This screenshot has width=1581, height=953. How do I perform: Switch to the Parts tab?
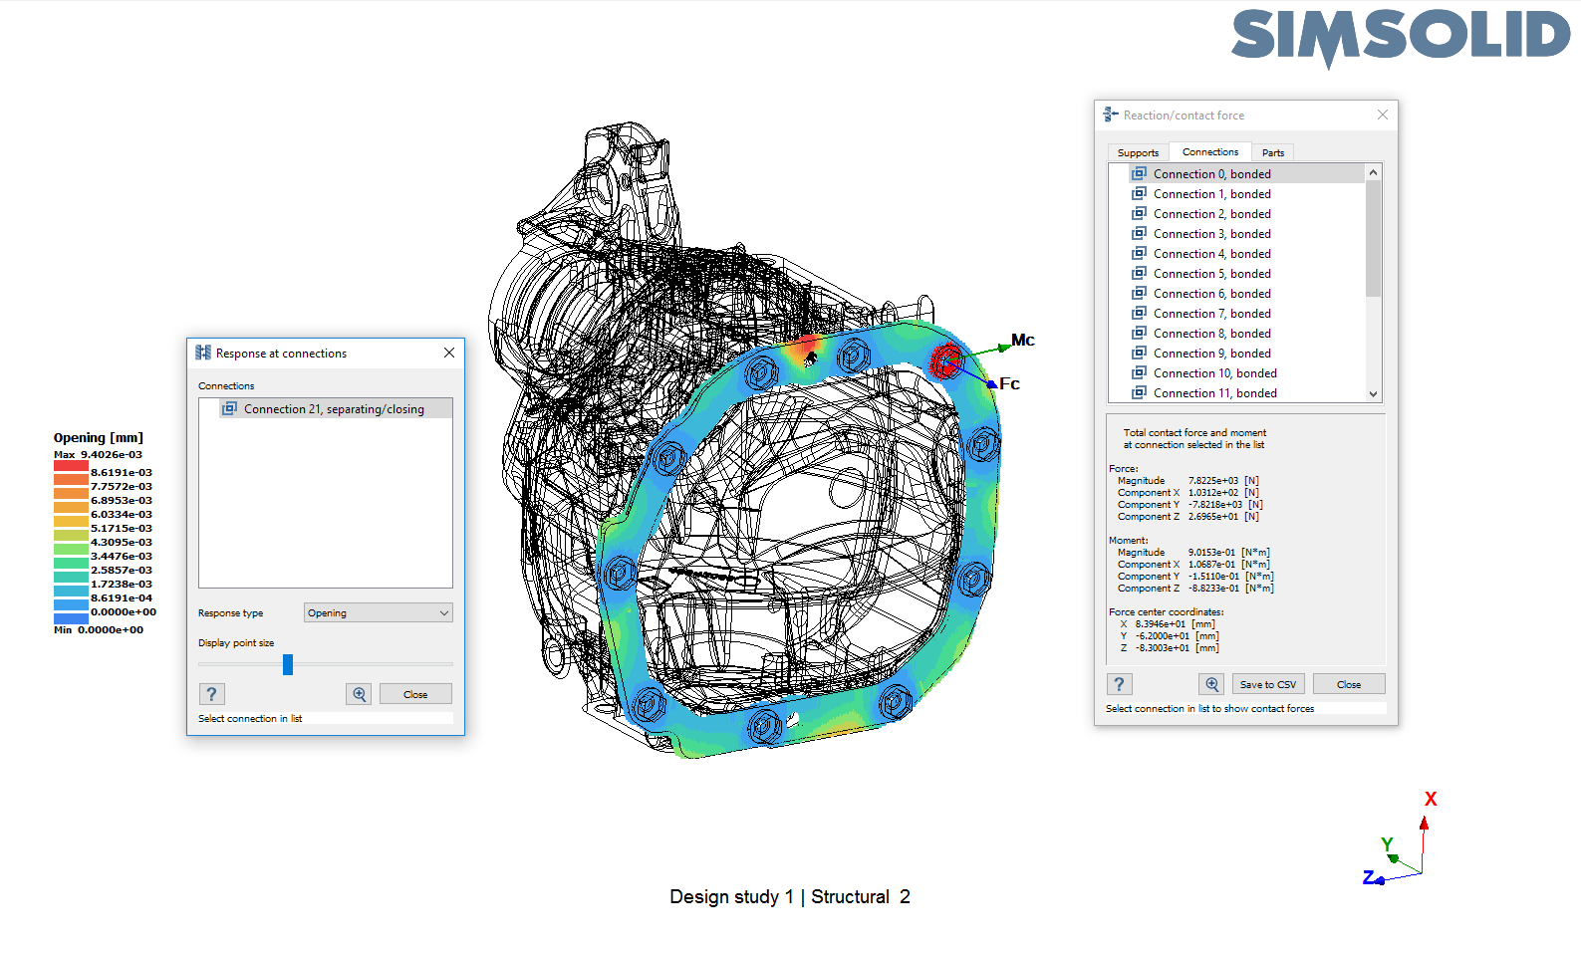click(1272, 152)
